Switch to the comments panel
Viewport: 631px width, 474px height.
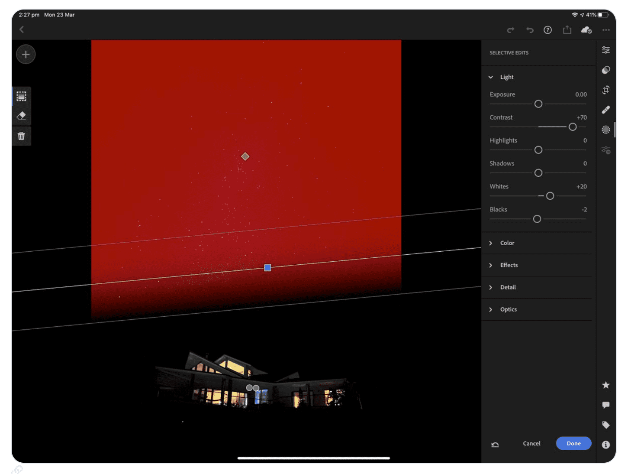(606, 405)
